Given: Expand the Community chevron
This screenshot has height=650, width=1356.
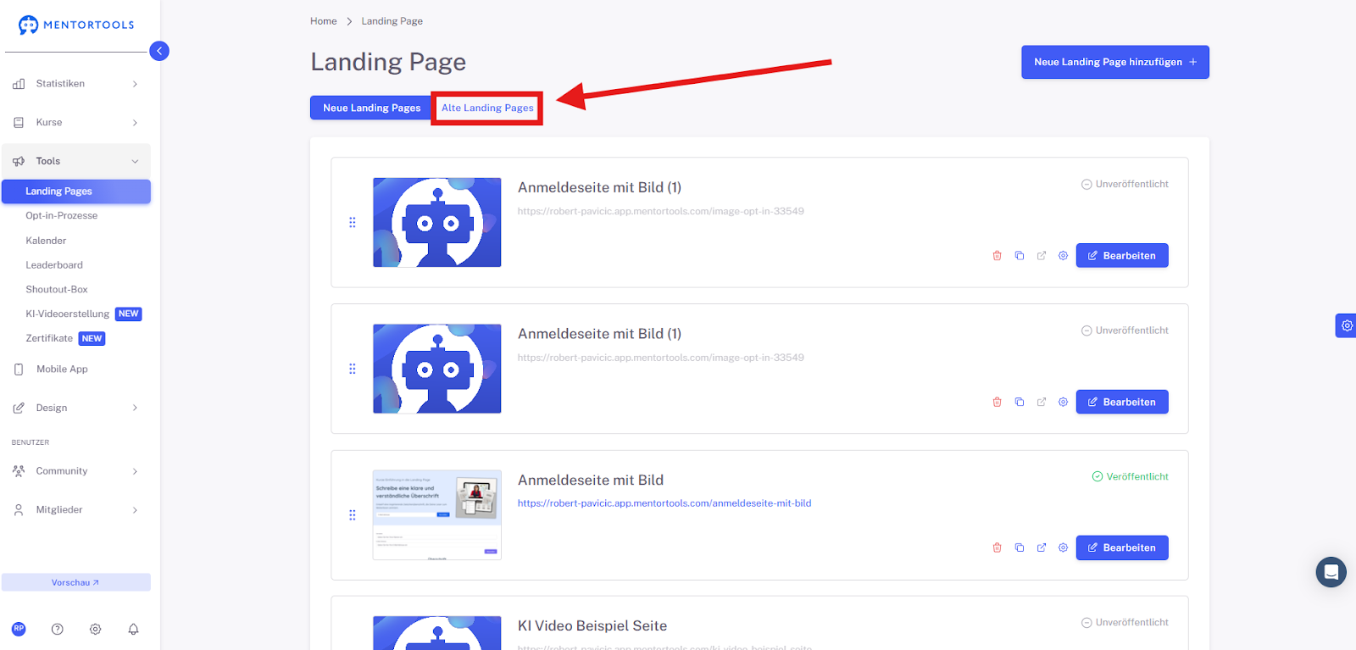Looking at the screenshot, I should [135, 471].
